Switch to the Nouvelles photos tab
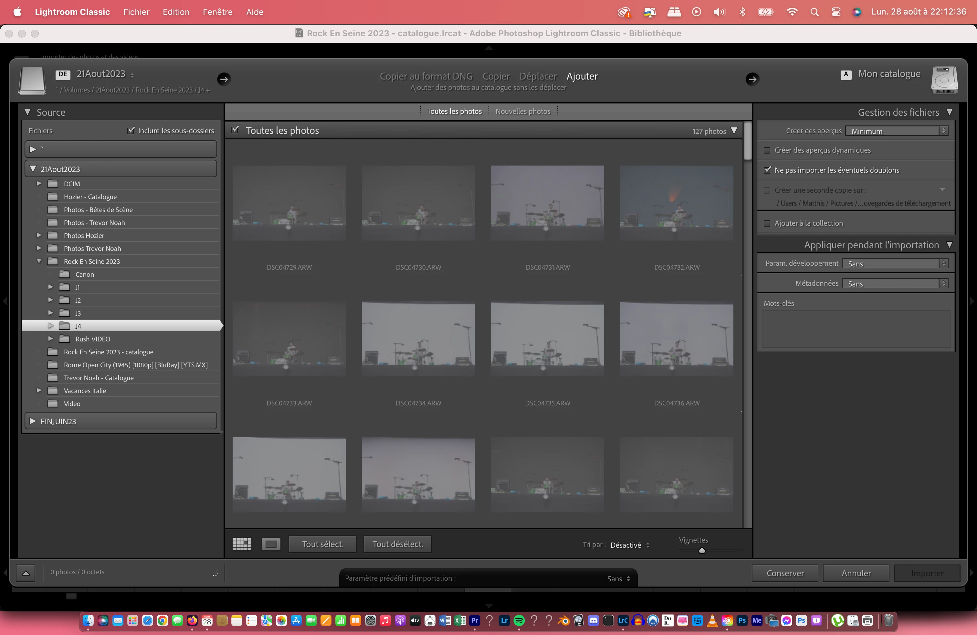The width and height of the screenshot is (977, 635). 522,111
